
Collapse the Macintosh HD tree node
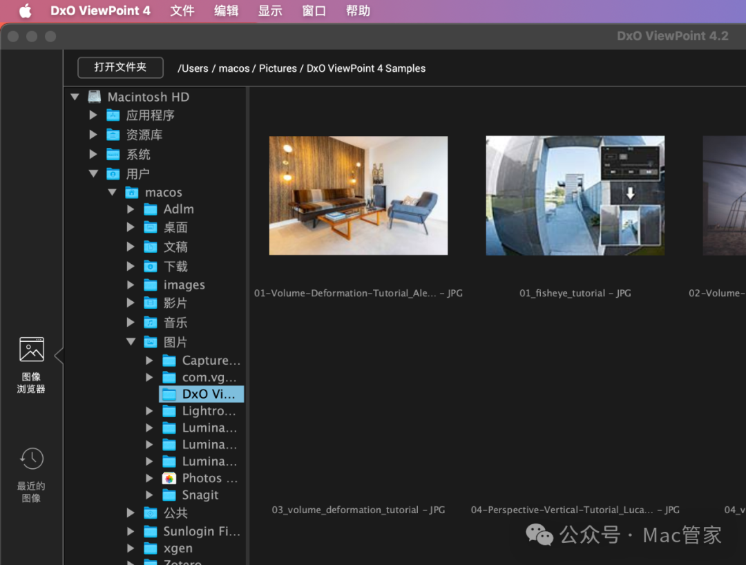[x=75, y=97]
